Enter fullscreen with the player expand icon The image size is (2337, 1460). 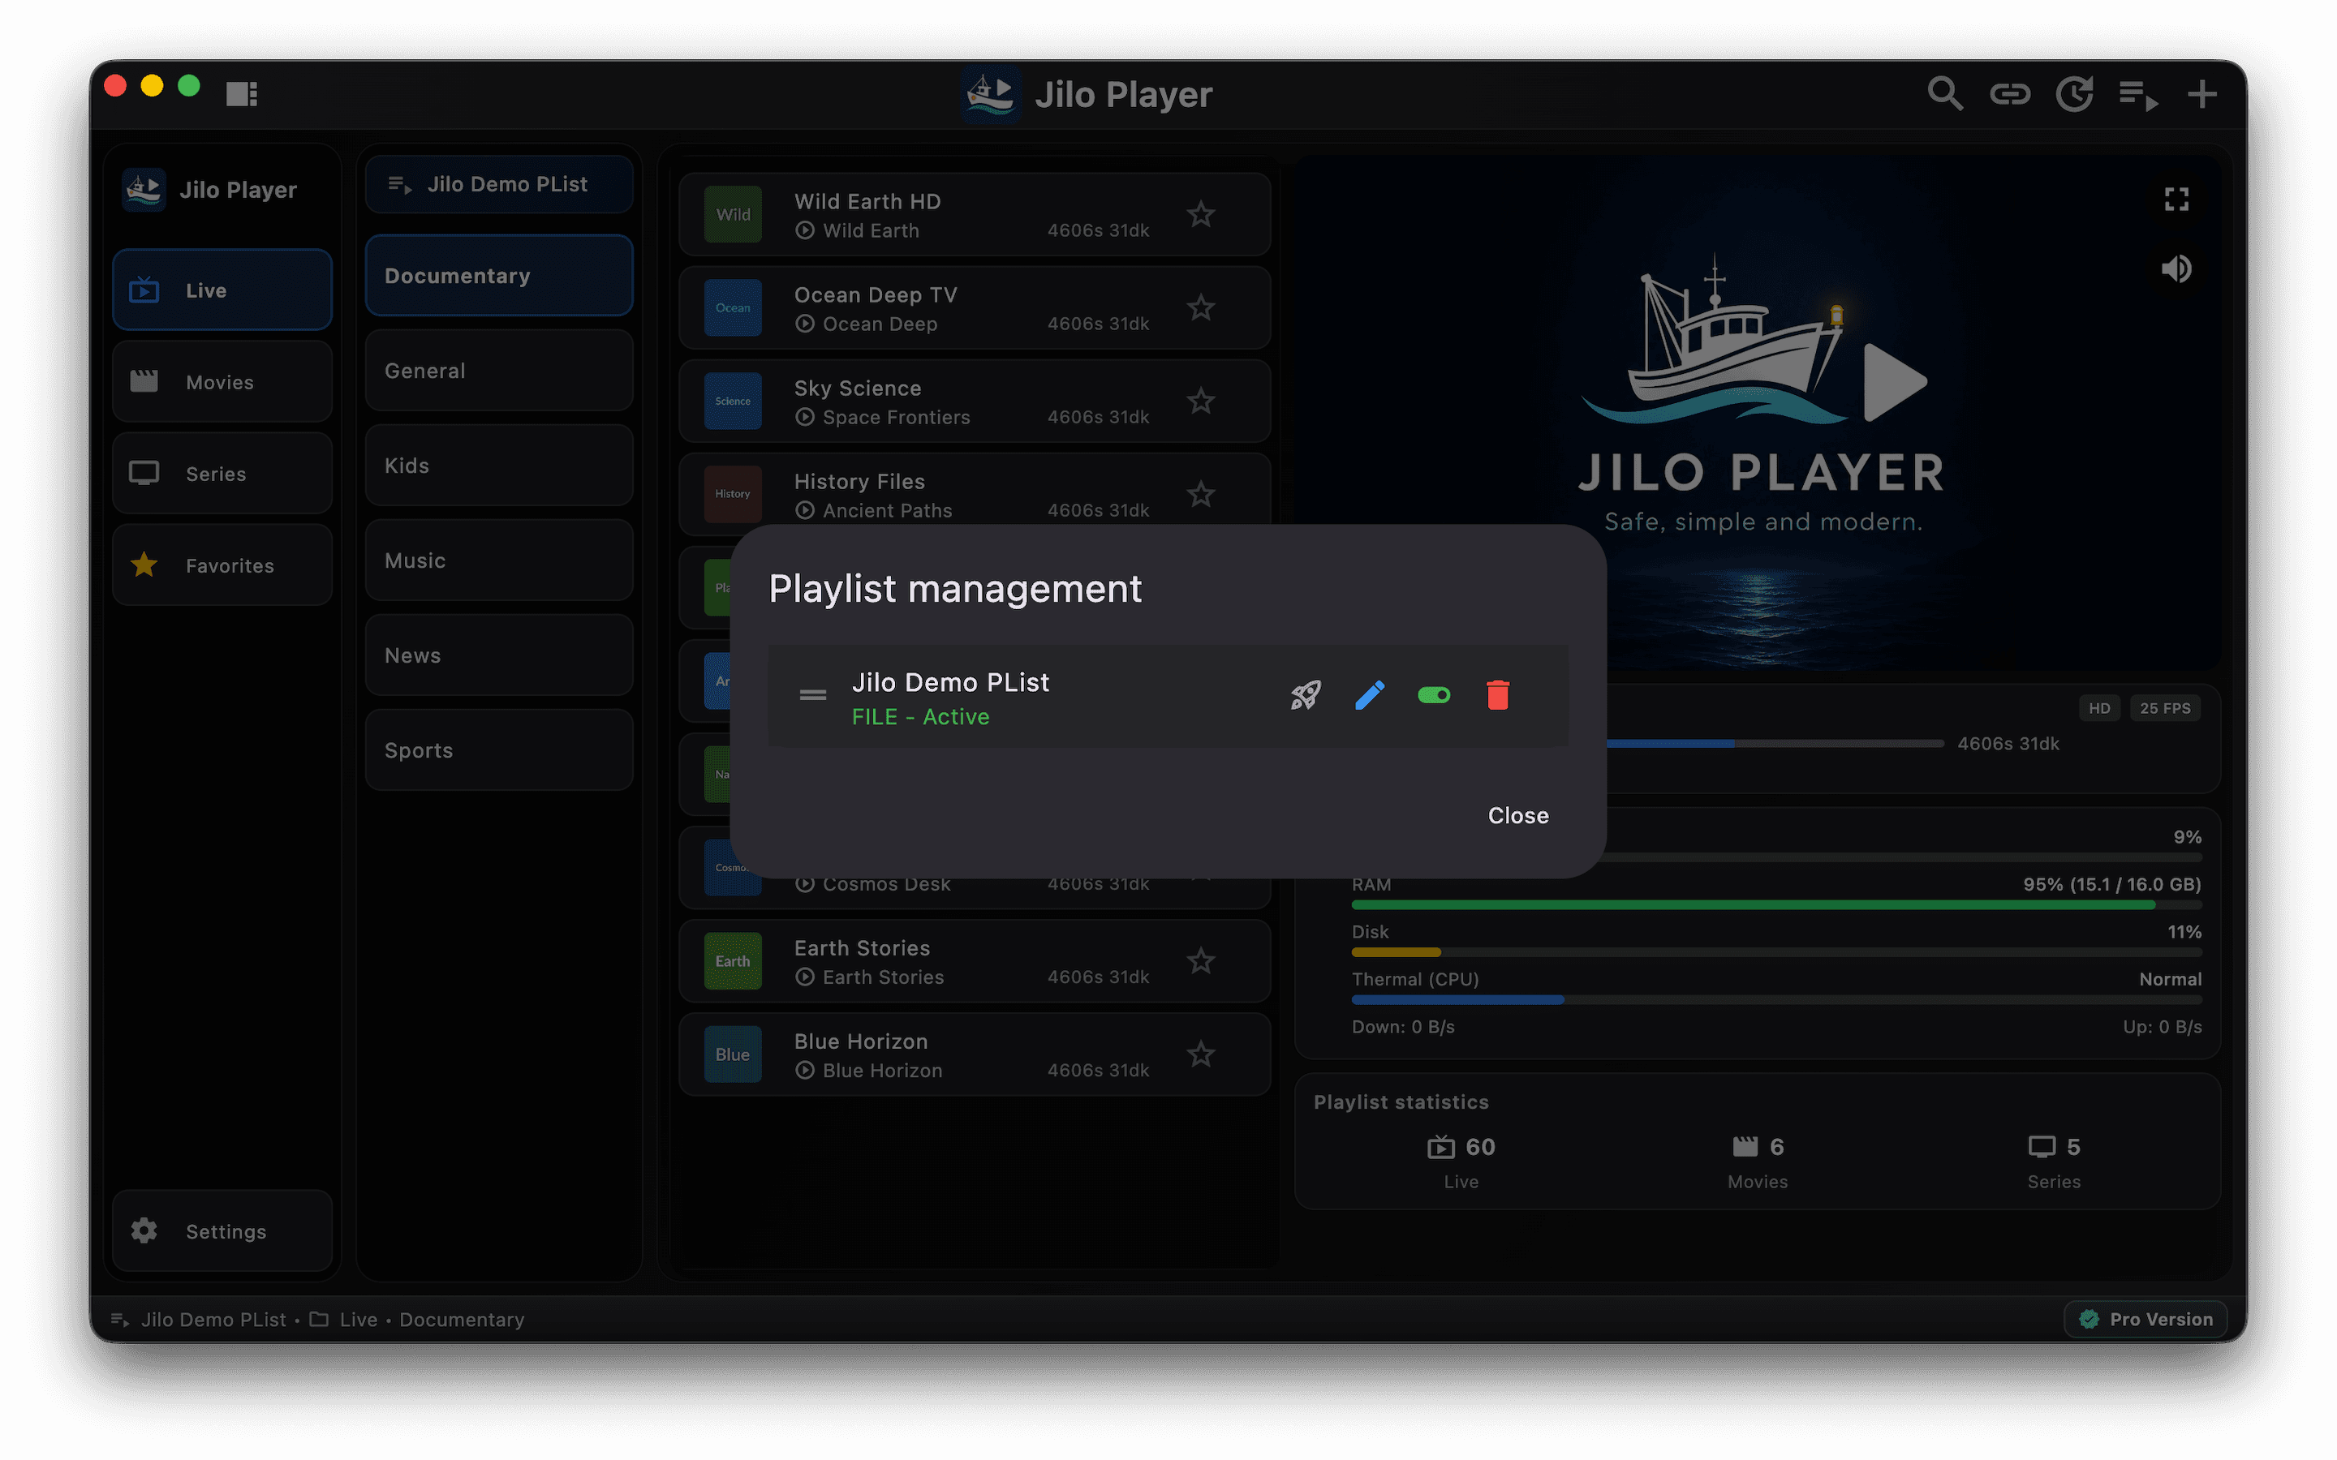click(2176, 200)
